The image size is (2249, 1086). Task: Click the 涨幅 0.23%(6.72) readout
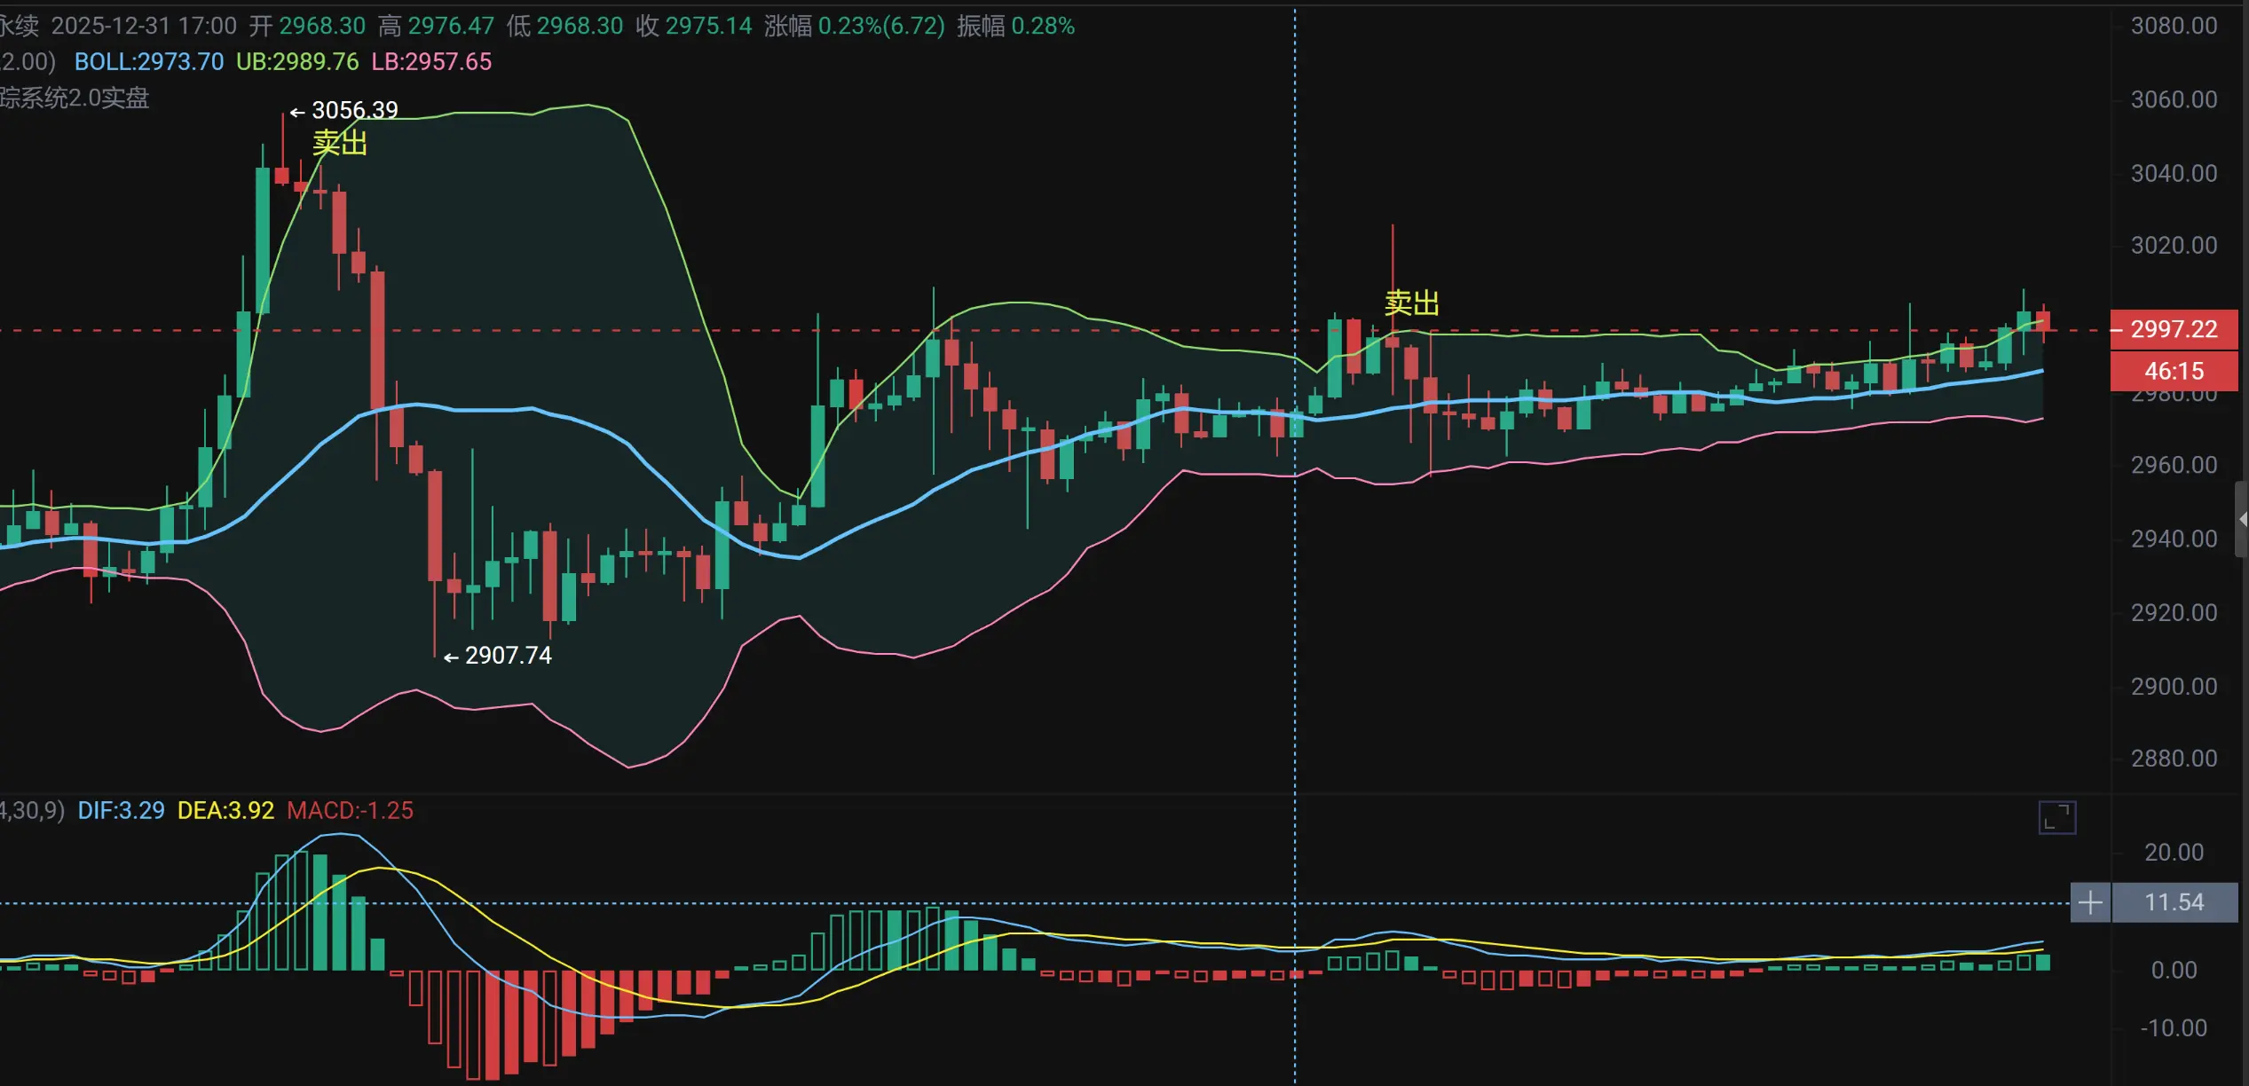pos(854,26)
